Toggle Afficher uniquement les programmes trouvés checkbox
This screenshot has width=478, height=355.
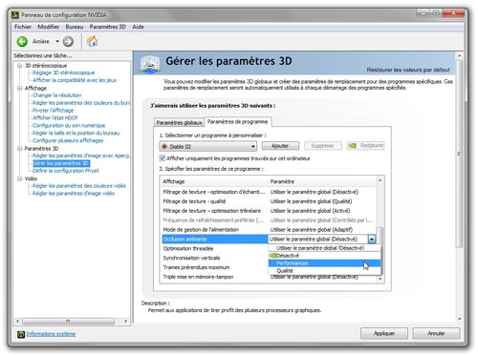click(163, 158)
